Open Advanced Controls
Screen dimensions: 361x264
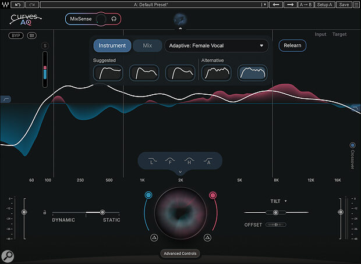pyautogui.click(x=180, y=254)
